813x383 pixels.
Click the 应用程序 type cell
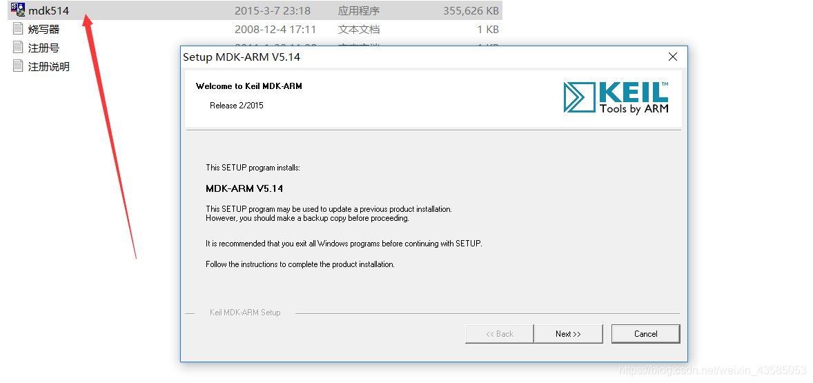click(359, 10)
